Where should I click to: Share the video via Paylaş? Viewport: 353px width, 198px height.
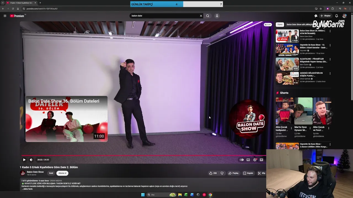click(x=233, y=173)
